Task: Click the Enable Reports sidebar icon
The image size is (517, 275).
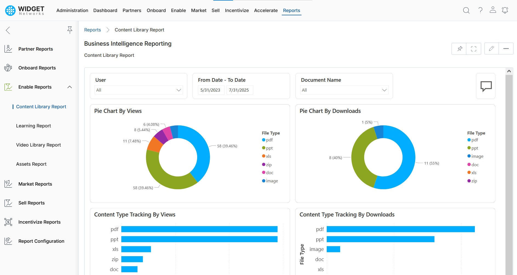Action: (8, 87)
